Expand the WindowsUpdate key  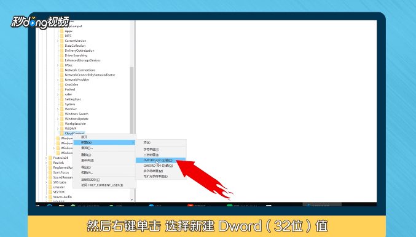click(58, 119)
